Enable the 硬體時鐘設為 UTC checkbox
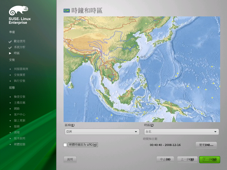 tap(65, 145)
